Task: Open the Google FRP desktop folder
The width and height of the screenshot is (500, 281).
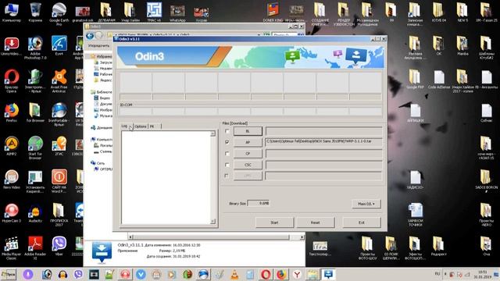Action: pyautogui.click(x=415, y=80)
